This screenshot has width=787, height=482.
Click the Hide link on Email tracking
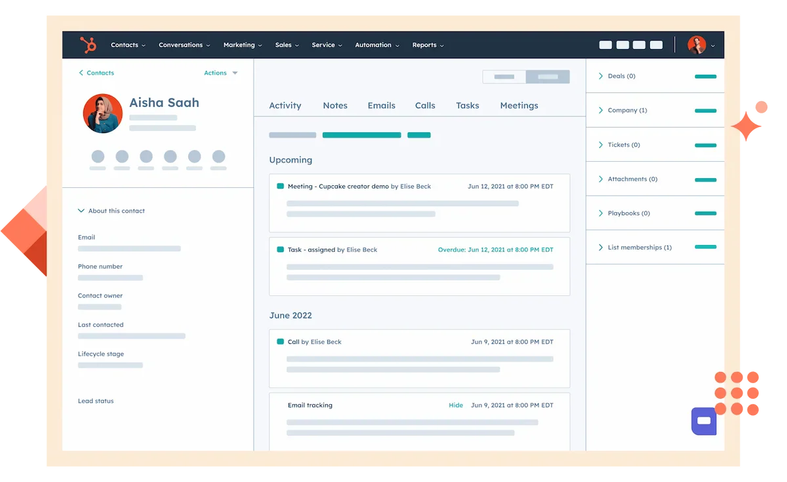[456, 405]
